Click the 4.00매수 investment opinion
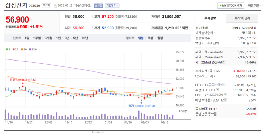The height and width of the screenshot is (133, 264). click(239, 71)
